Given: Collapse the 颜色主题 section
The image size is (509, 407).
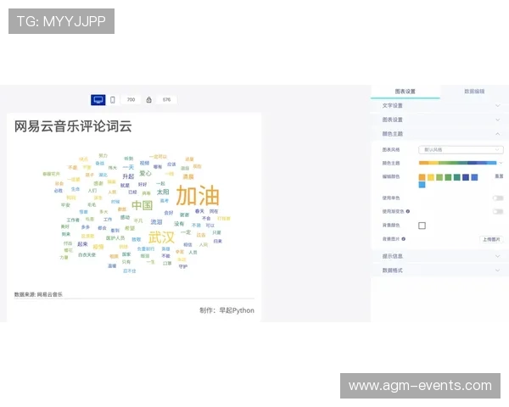Looking at the screenshot, I should (x=439, y=134).
